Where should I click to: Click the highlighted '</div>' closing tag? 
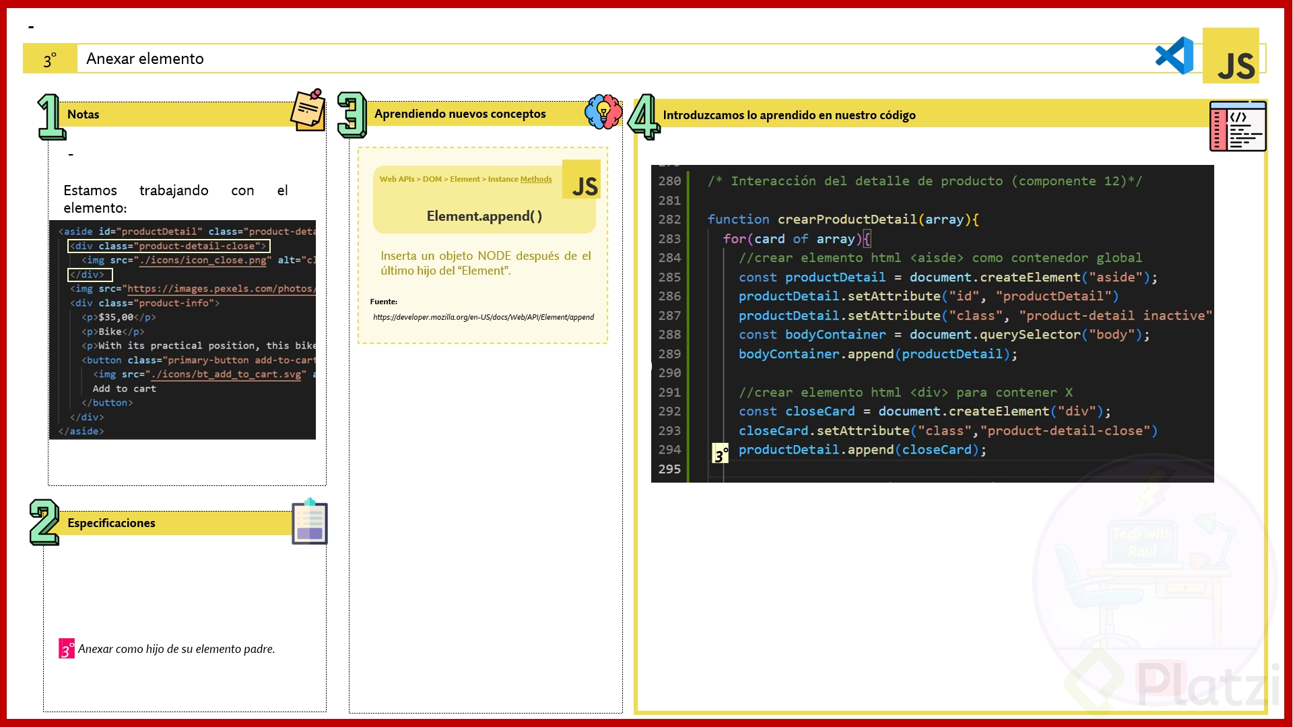(90, 275)
